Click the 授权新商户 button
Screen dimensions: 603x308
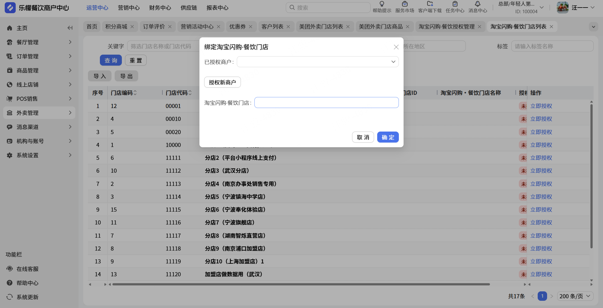tap(222, 82)
